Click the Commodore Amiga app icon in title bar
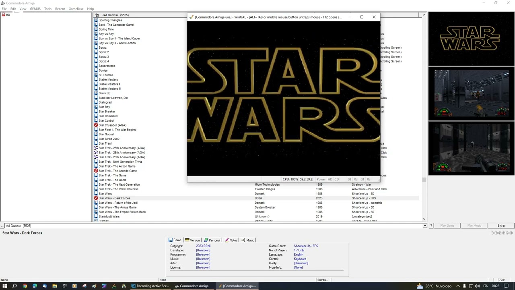The image size is (515, 290). (3, 3)
